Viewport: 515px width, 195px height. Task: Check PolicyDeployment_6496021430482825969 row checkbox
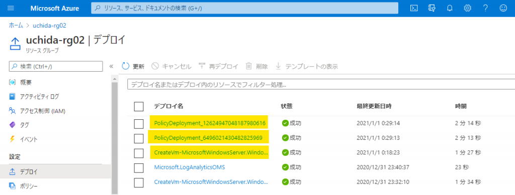point(139,139)
